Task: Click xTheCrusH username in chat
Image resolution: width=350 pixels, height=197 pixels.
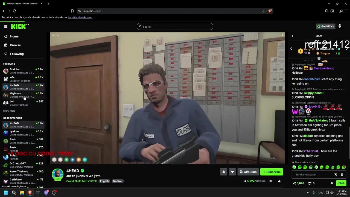Action: [x=311, y=151]
